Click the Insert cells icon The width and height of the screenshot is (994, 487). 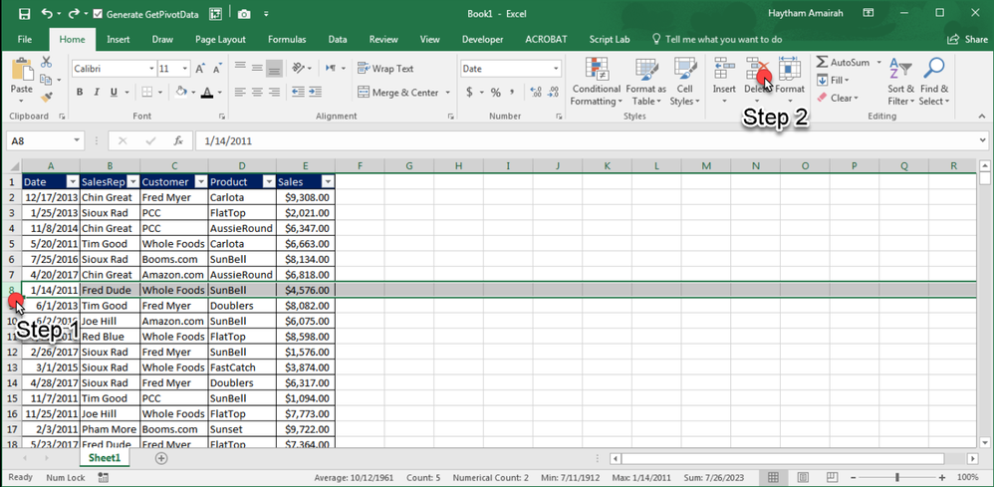pyautogui.click(x=724, y=68)
